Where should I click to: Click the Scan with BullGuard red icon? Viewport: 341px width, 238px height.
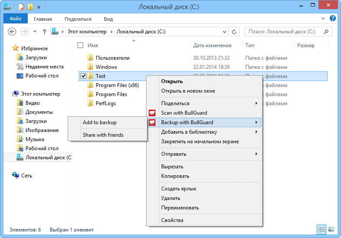[152, 113]
